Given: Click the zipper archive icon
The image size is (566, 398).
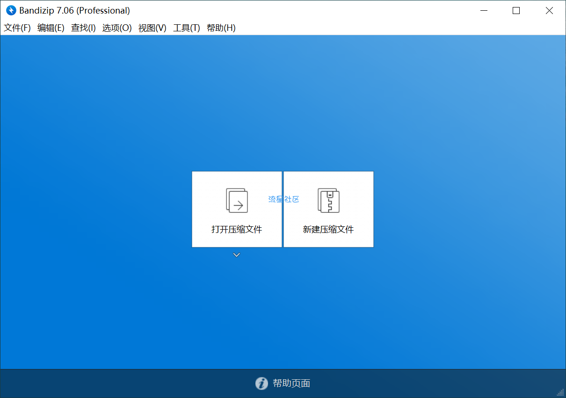Looking at the screenshot, I should 328,200.
